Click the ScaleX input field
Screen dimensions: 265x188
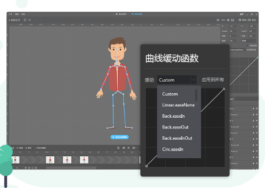[x=233, y=31]
